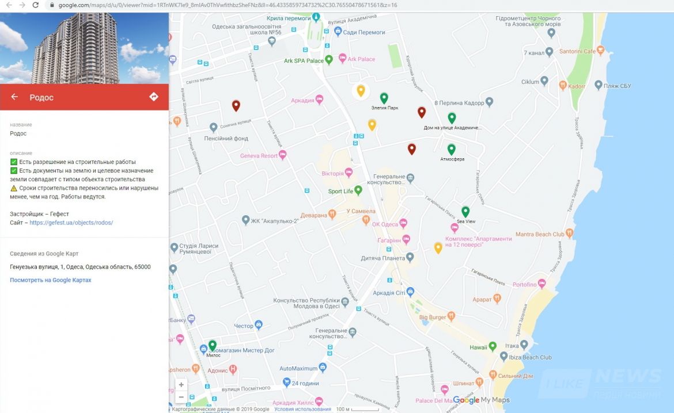Screen dimensions: 674x413
Task: Click the Родос building photo thumbnail
Action: pyautogui.click(x=84, y=42)
